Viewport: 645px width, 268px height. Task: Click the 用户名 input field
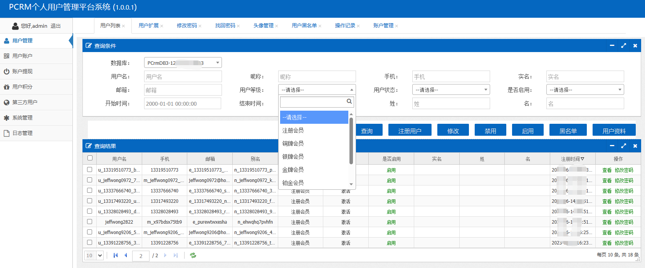click(x=183, y=76)
